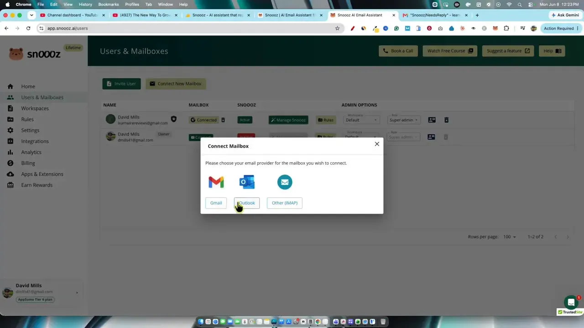
Task: Bookmark this page star icon
Action: pos(337,28)
